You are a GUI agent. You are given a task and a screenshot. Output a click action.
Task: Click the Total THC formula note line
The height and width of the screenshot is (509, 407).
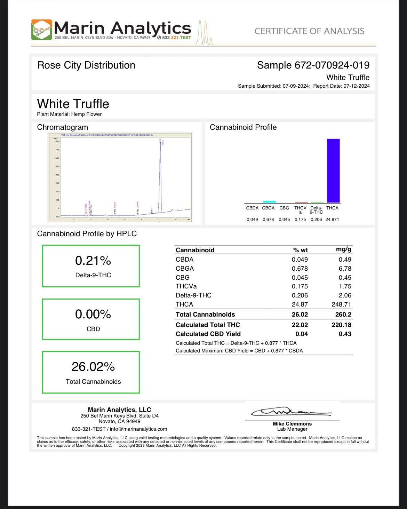click(236, 343)
